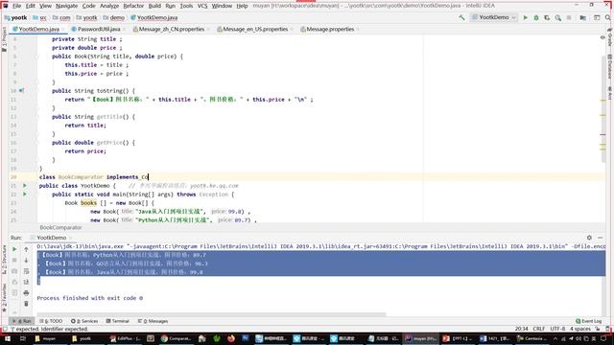614x345 pixels.
Task: Click the Profiler icon in the top toolbar
Action: click(558, 17)
